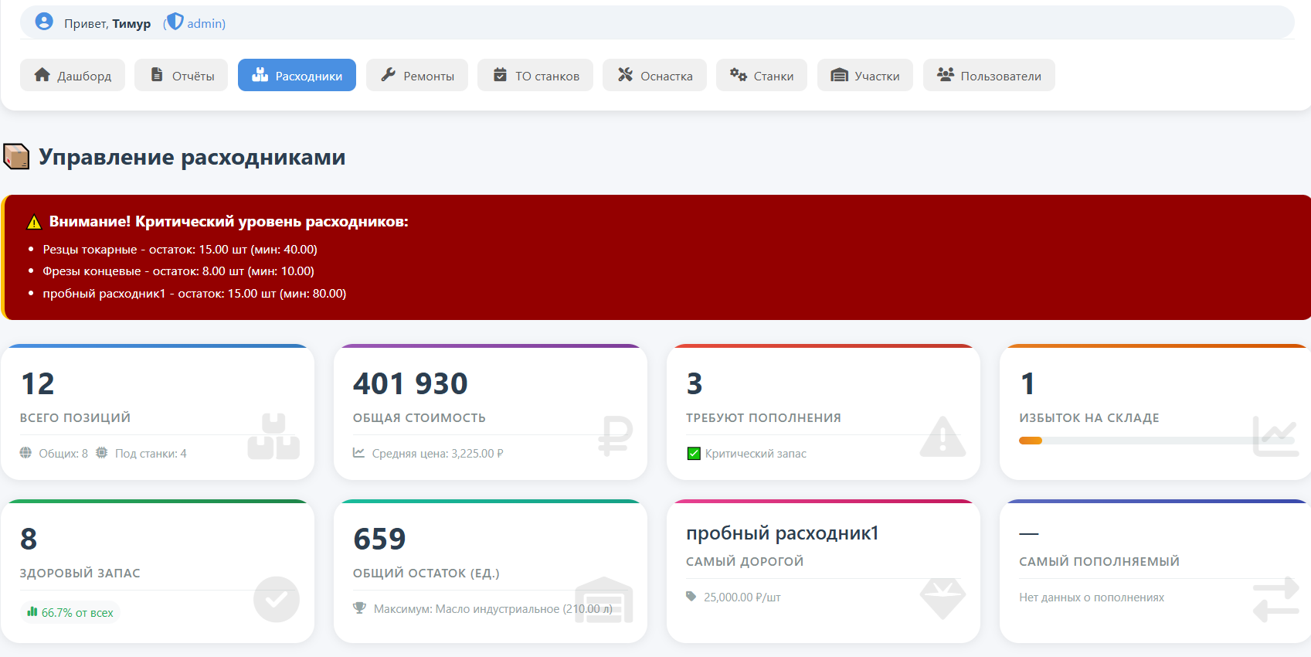Click the chart icon beside Средняя цена

(x=358, y=453)
